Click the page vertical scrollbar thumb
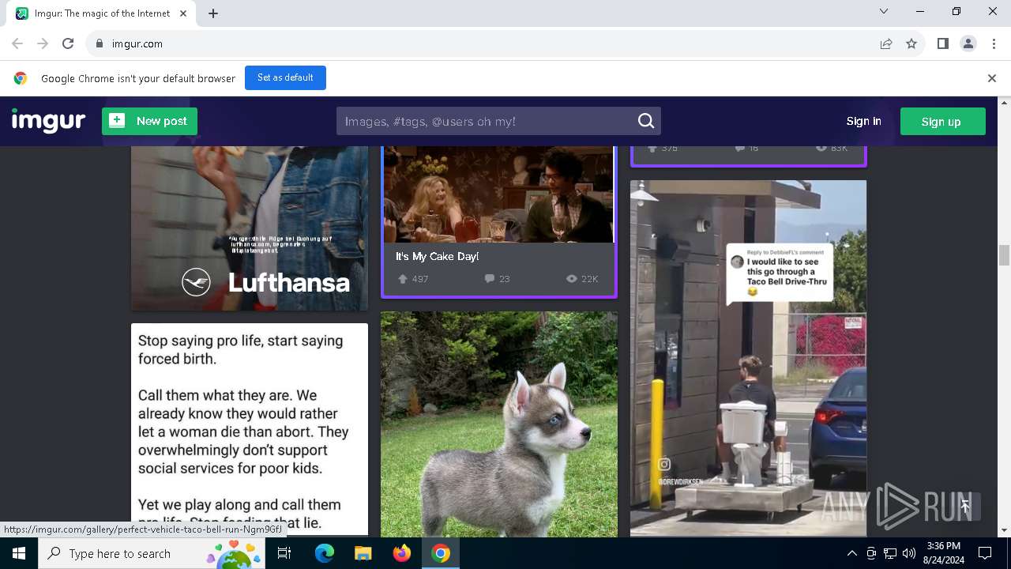Screen dimensions: 1011x569 point(1004,256)
